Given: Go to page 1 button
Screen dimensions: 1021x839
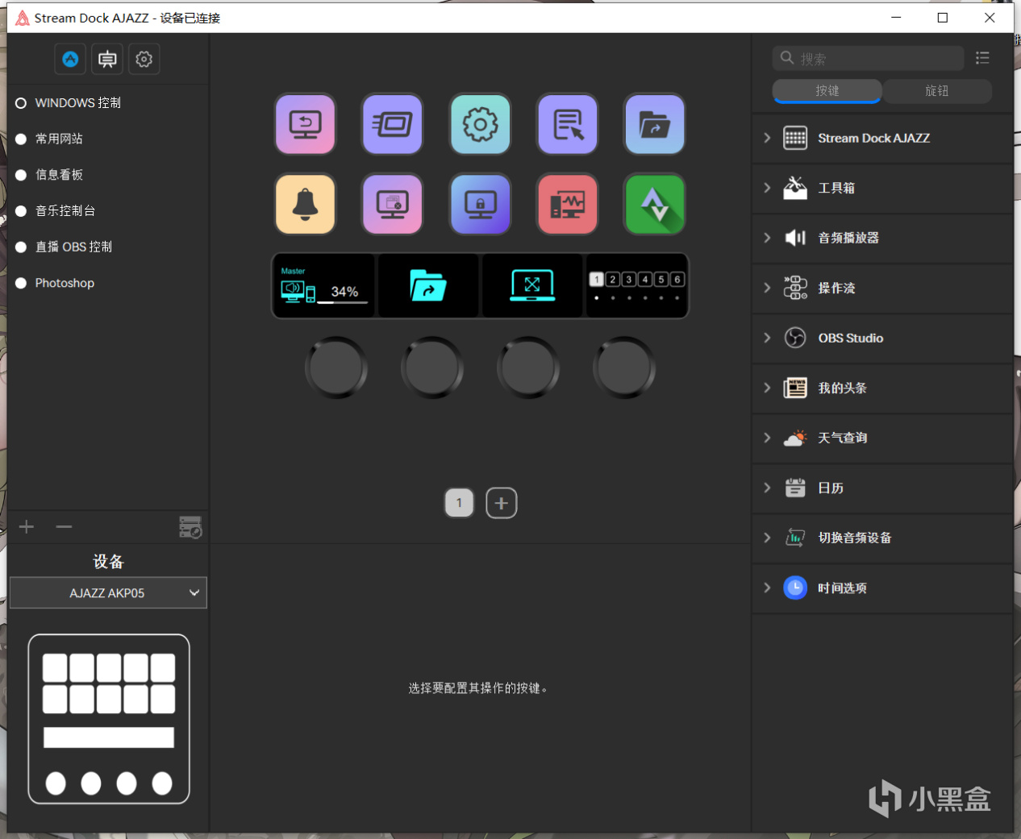Looking at the screenshot, I should point(460,503).
